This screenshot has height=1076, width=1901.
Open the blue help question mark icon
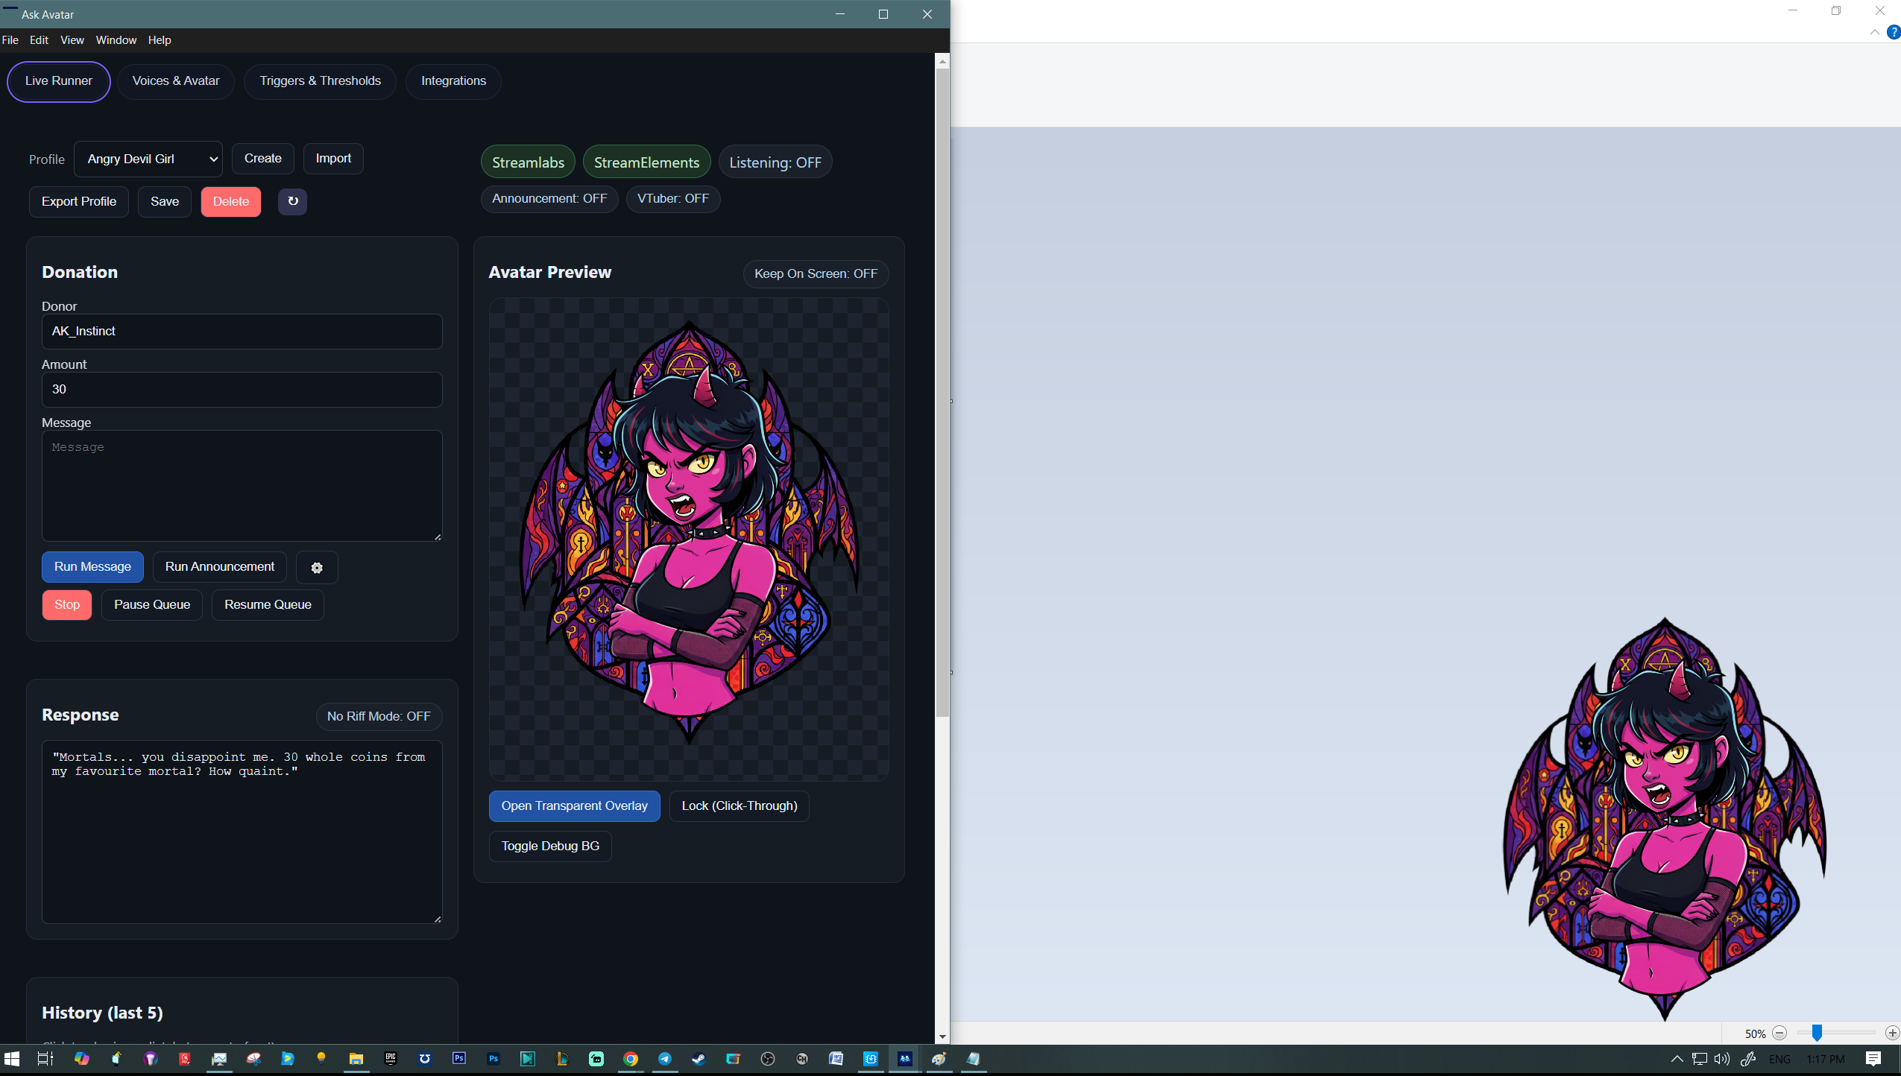[1893, 32]
